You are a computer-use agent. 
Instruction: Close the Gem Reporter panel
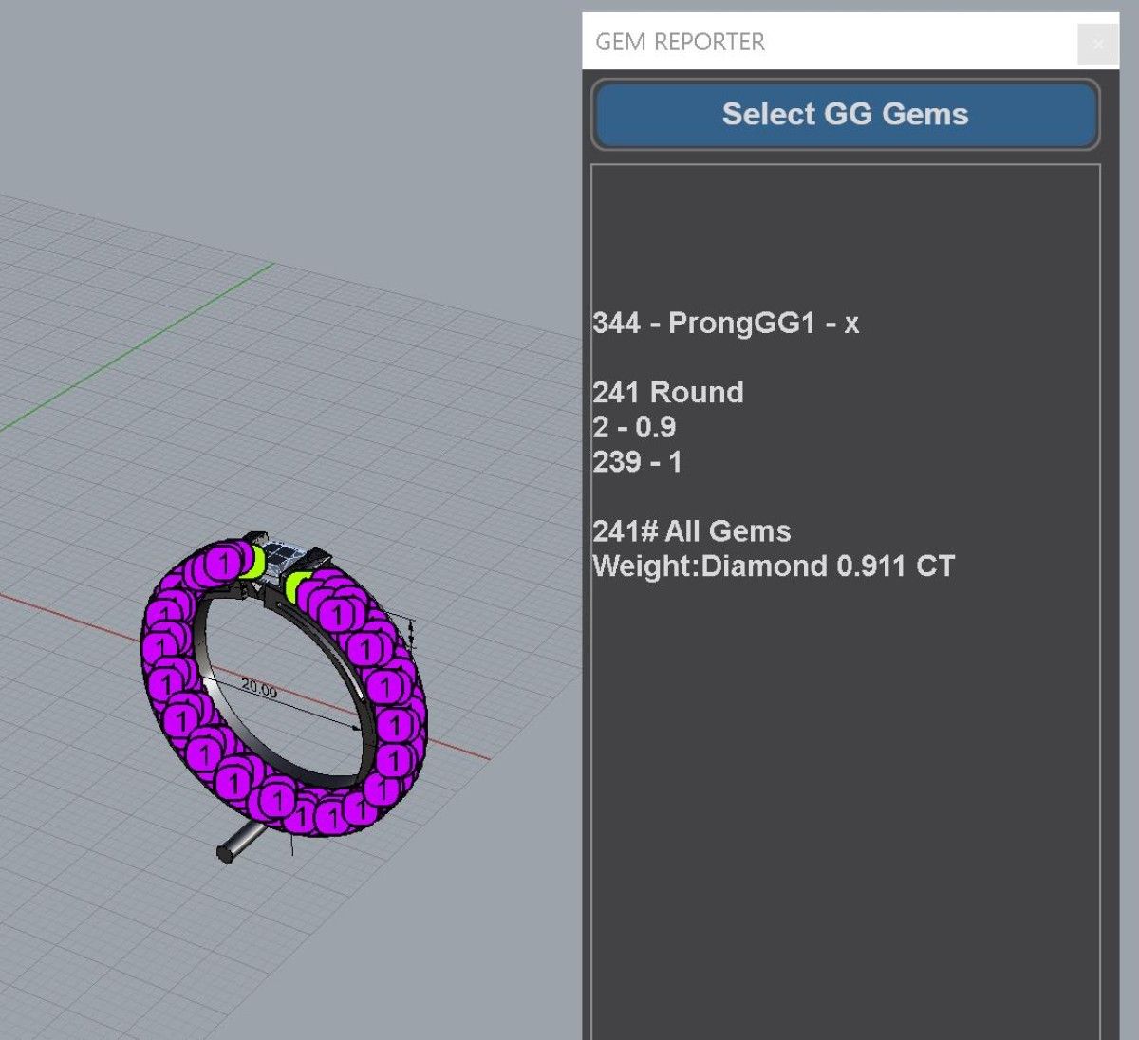pos(1098,44)
